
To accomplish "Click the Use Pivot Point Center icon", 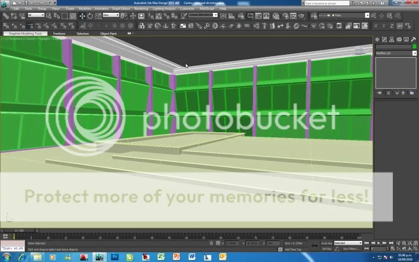I will 124,16.
